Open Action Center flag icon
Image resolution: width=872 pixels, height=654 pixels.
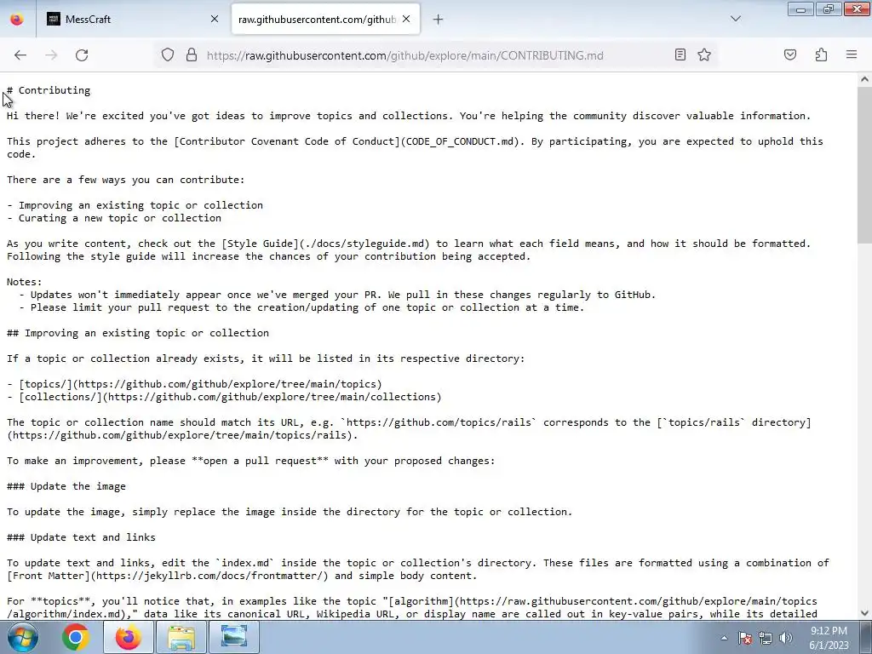pos(745,638)
